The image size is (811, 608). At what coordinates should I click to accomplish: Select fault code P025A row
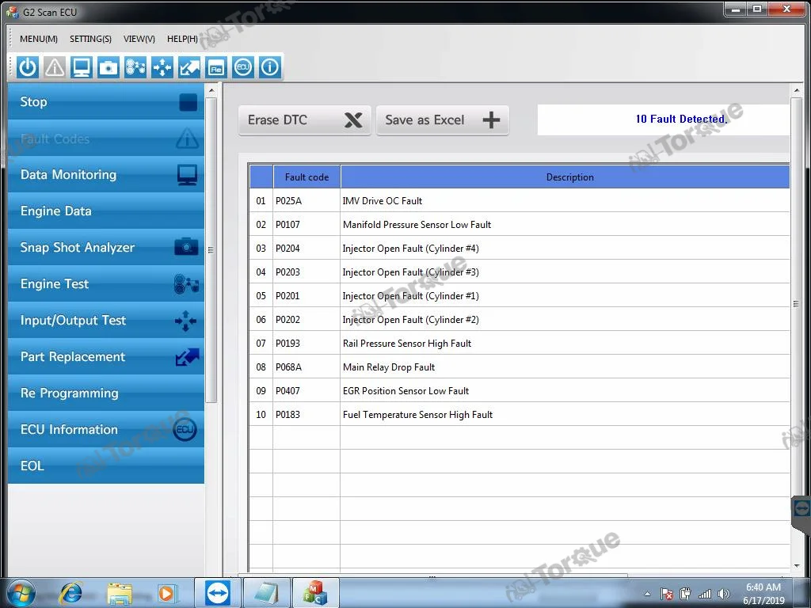click(520, 200)
